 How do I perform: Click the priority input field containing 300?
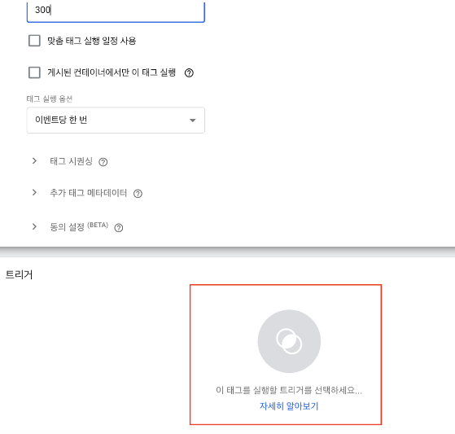(116, 11)
